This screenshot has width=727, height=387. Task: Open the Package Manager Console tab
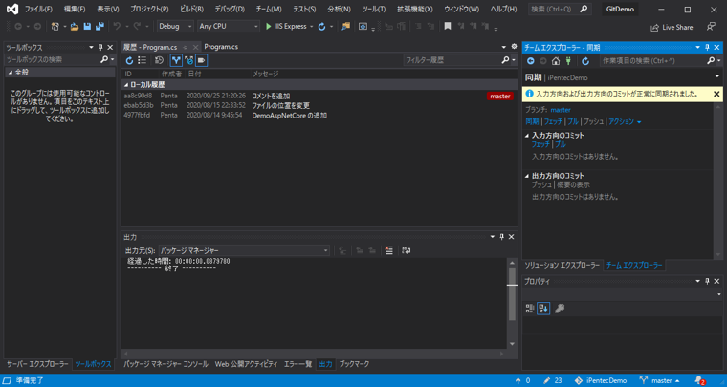(x=166, y=364)
